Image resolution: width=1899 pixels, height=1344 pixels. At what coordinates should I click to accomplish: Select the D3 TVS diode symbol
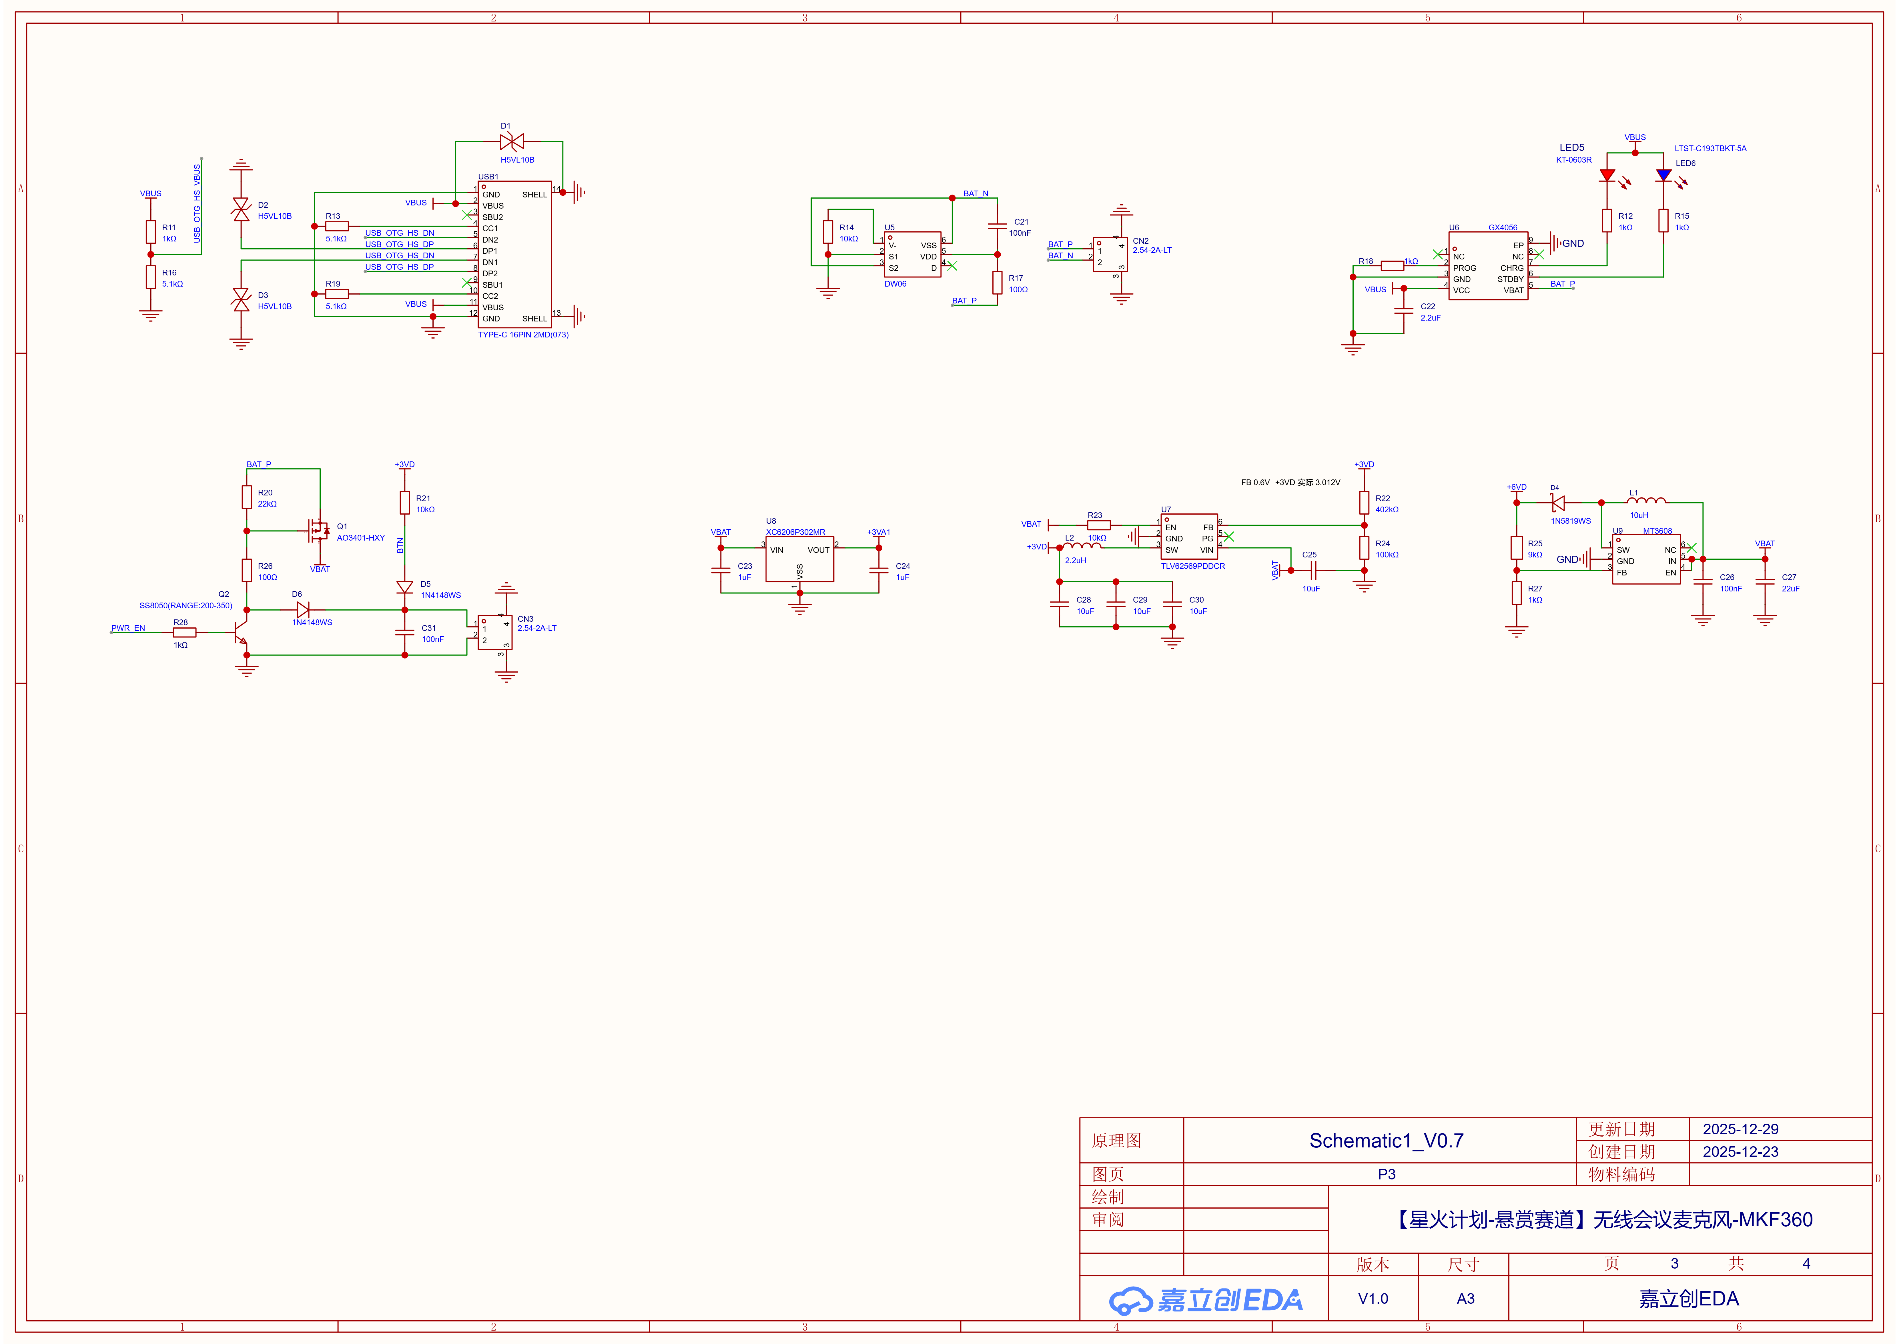[x=241, y=300]
